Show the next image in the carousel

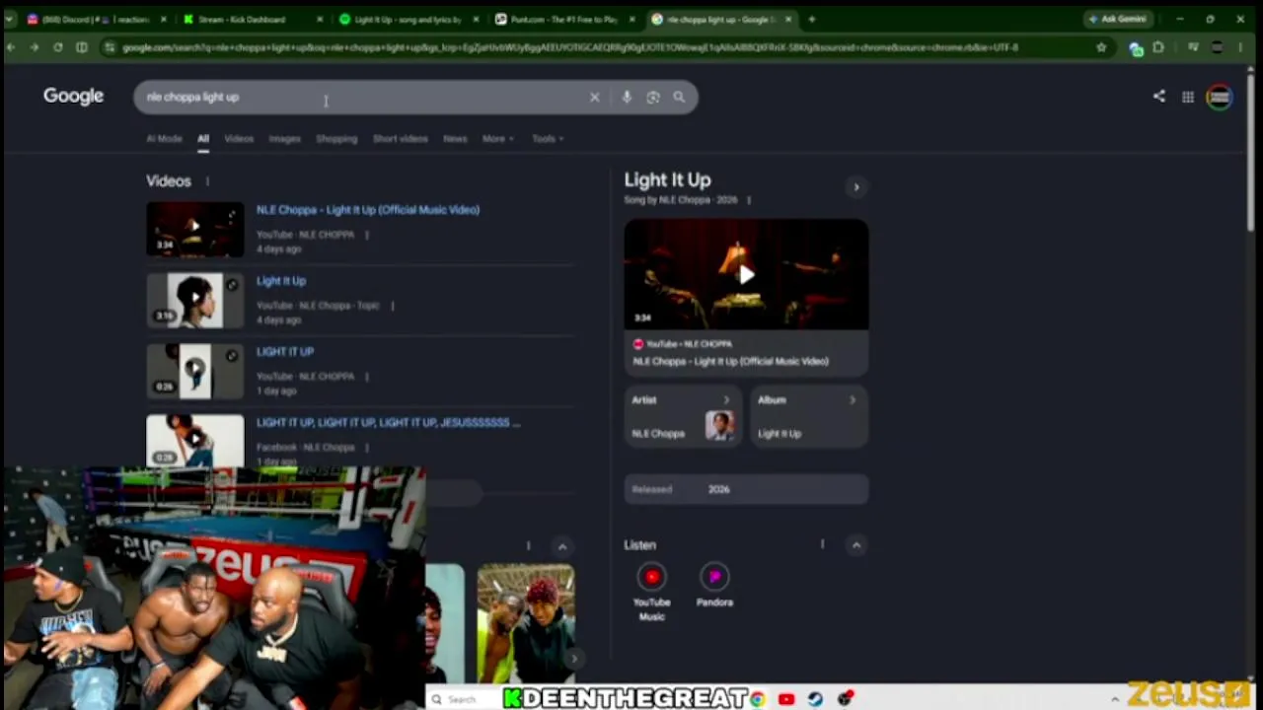572,658
